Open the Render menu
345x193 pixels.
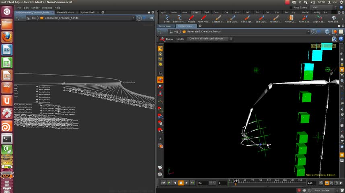(35, 8)
